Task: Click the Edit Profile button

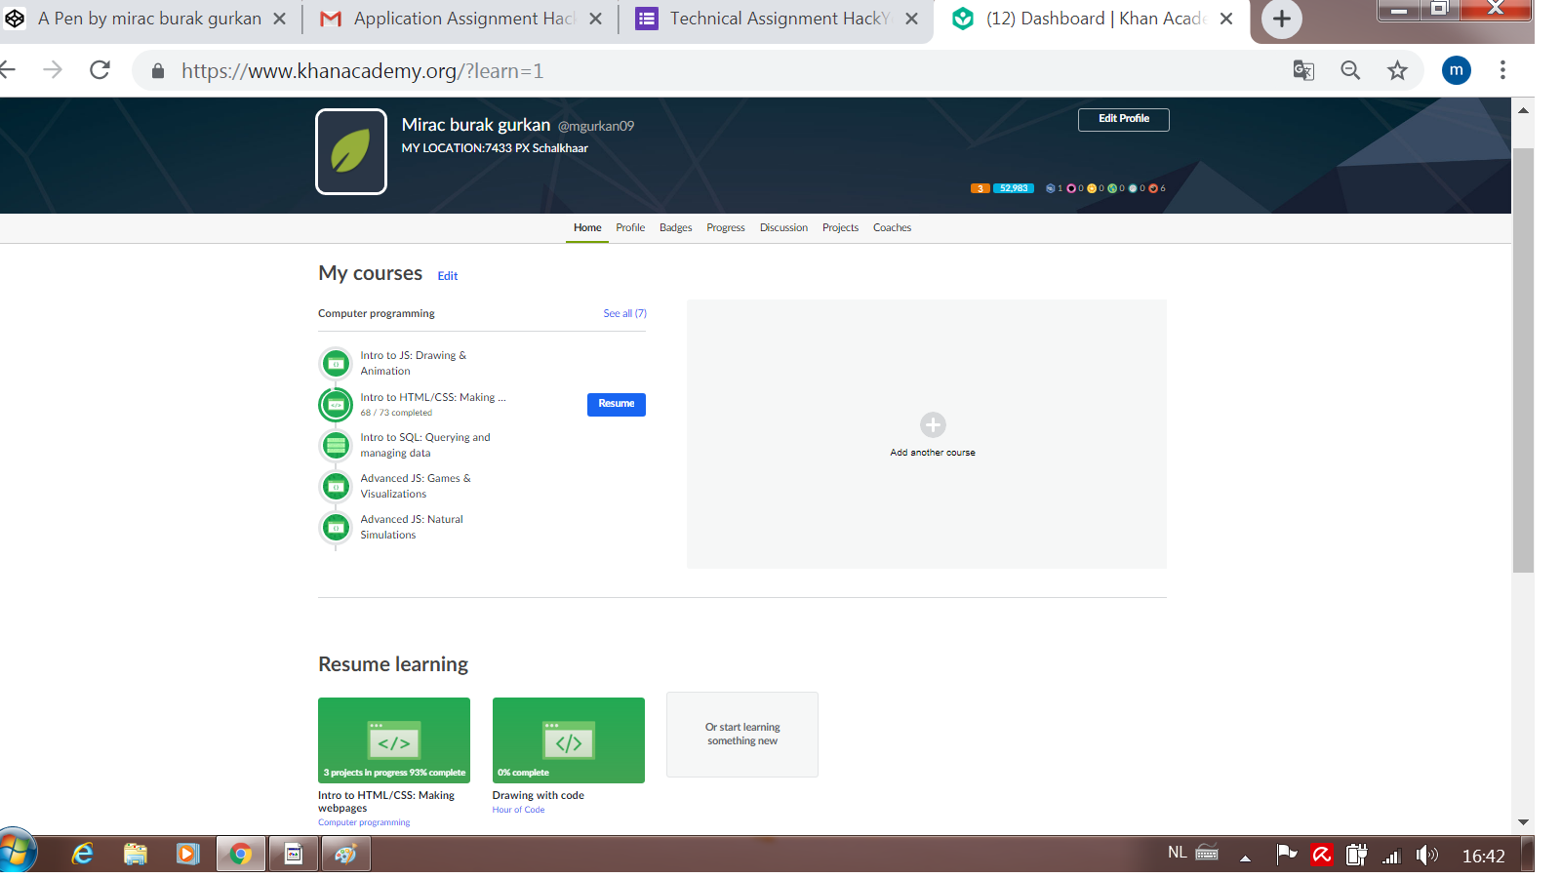Action: click(x=1124, y=119)
